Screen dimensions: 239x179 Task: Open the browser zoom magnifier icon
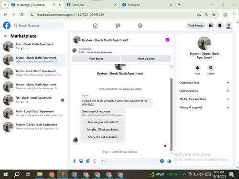206,15
